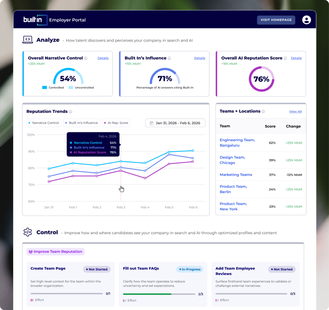Open the user profile avatar icon
The height and width of the screenshot is (310, 329).
[306, 20]
